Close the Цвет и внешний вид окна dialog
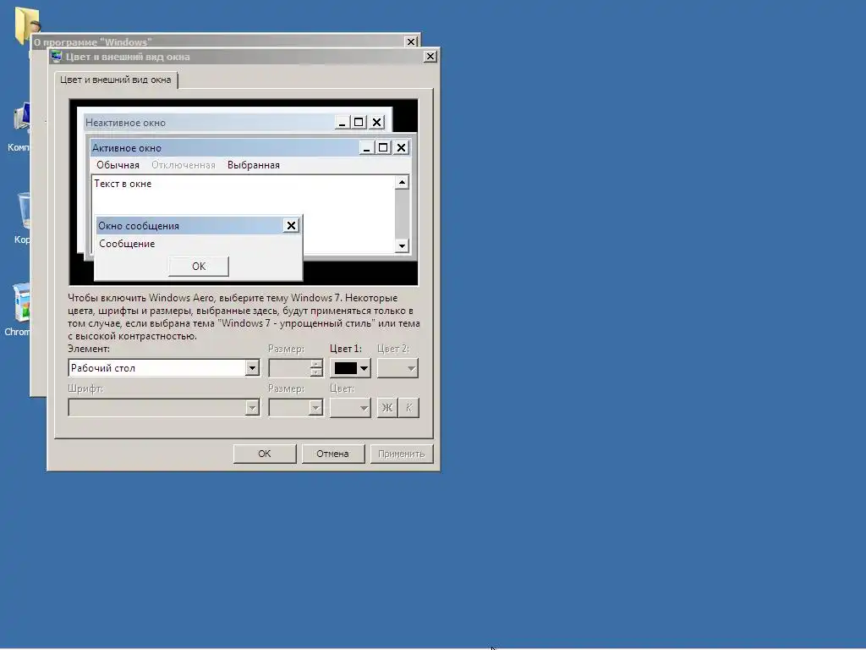This screenshot has width=866, height=650. [430, 57]
